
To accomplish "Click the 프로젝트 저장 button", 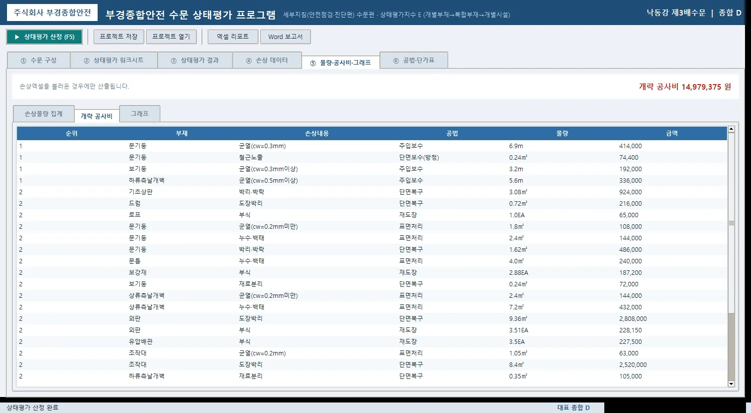I will (119, 37).
